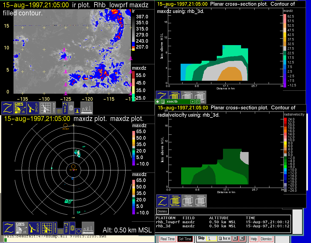311x243 pixels.
Task: Click the red 24.0 radialvelocity color swatch
Action: tap(285, 119)
